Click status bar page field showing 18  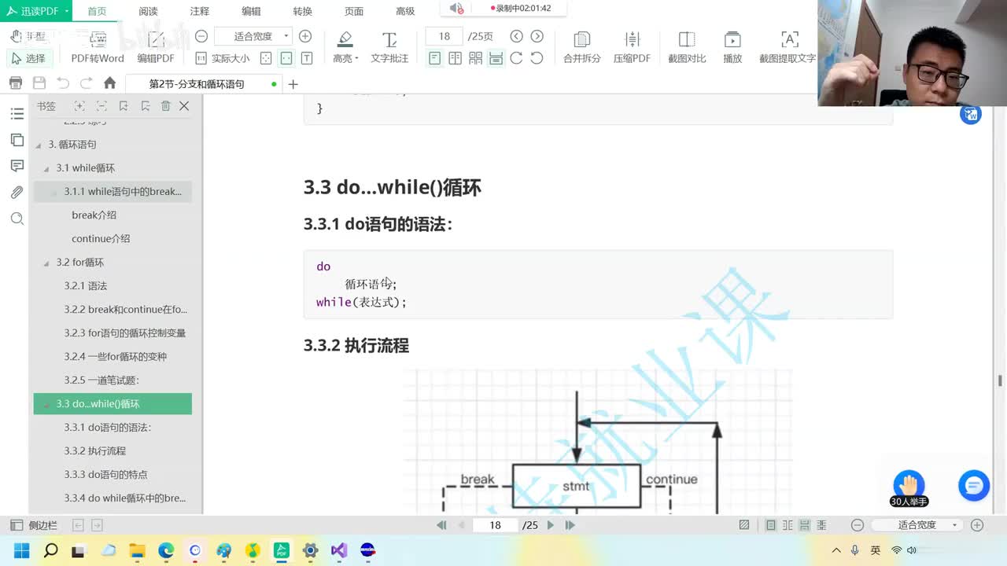[496, 525]
